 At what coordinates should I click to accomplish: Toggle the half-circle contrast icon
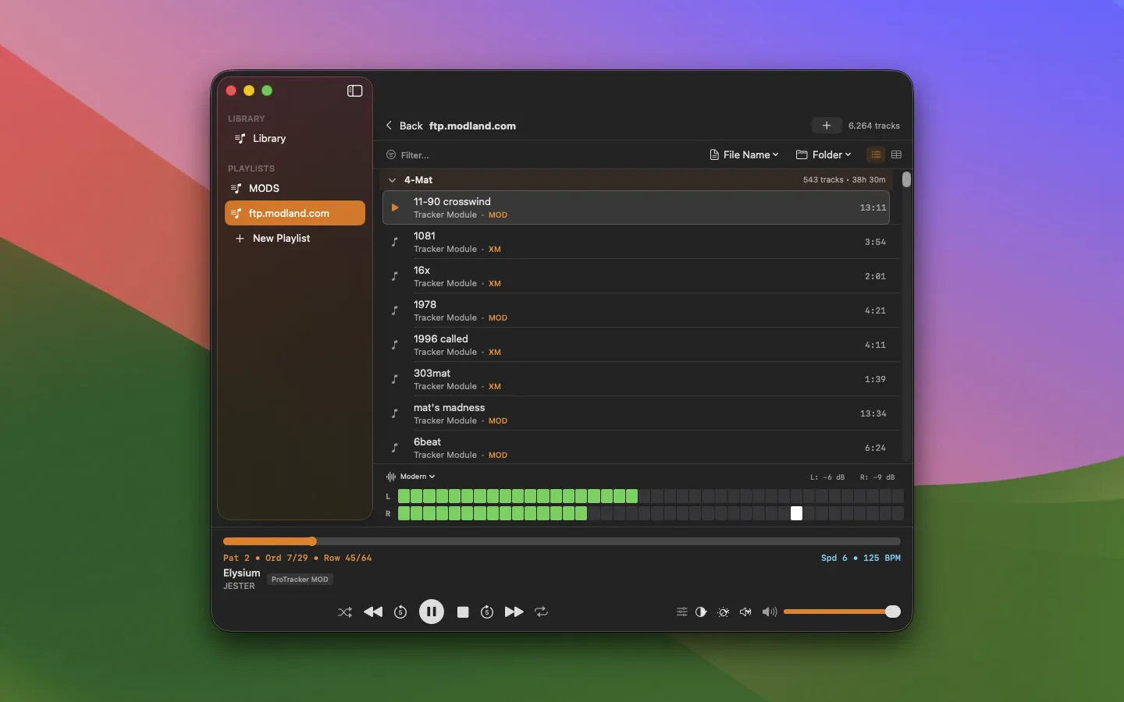(x=702, y=612)
